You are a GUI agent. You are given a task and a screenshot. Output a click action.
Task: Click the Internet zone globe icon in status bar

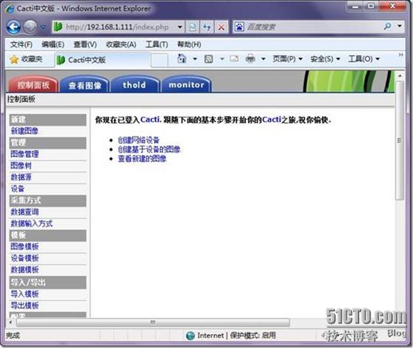[x=190, y=336]
